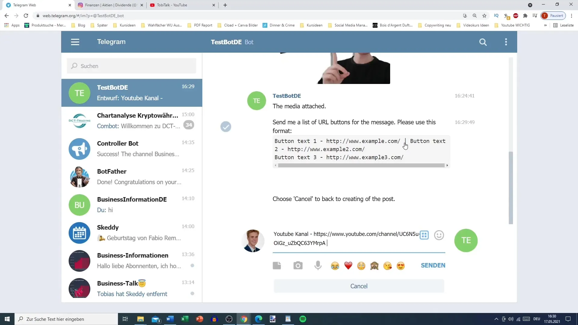Screen dimensions: 578x325
Task: Insert the heart eyes emoji
Action: [x=400, y=266]
